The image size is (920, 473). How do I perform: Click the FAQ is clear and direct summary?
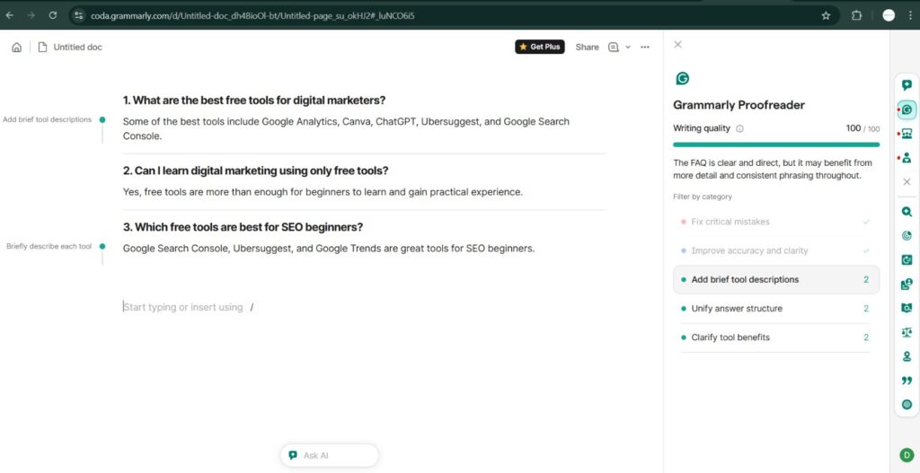[x=773, y=169]
